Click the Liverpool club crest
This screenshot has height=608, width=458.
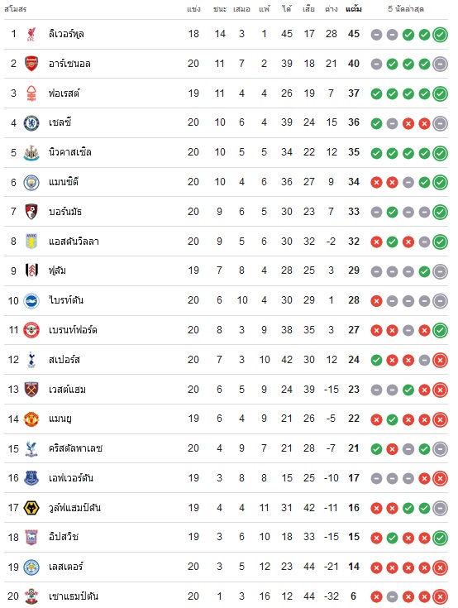[x=31, y=34]
